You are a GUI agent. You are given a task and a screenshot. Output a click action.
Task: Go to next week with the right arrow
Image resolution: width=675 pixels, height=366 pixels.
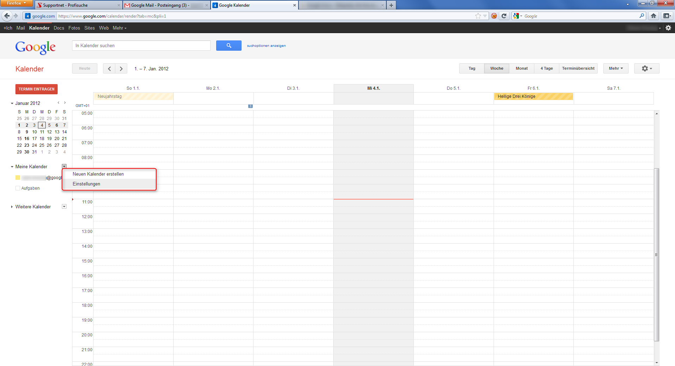[x=121, y=68]
